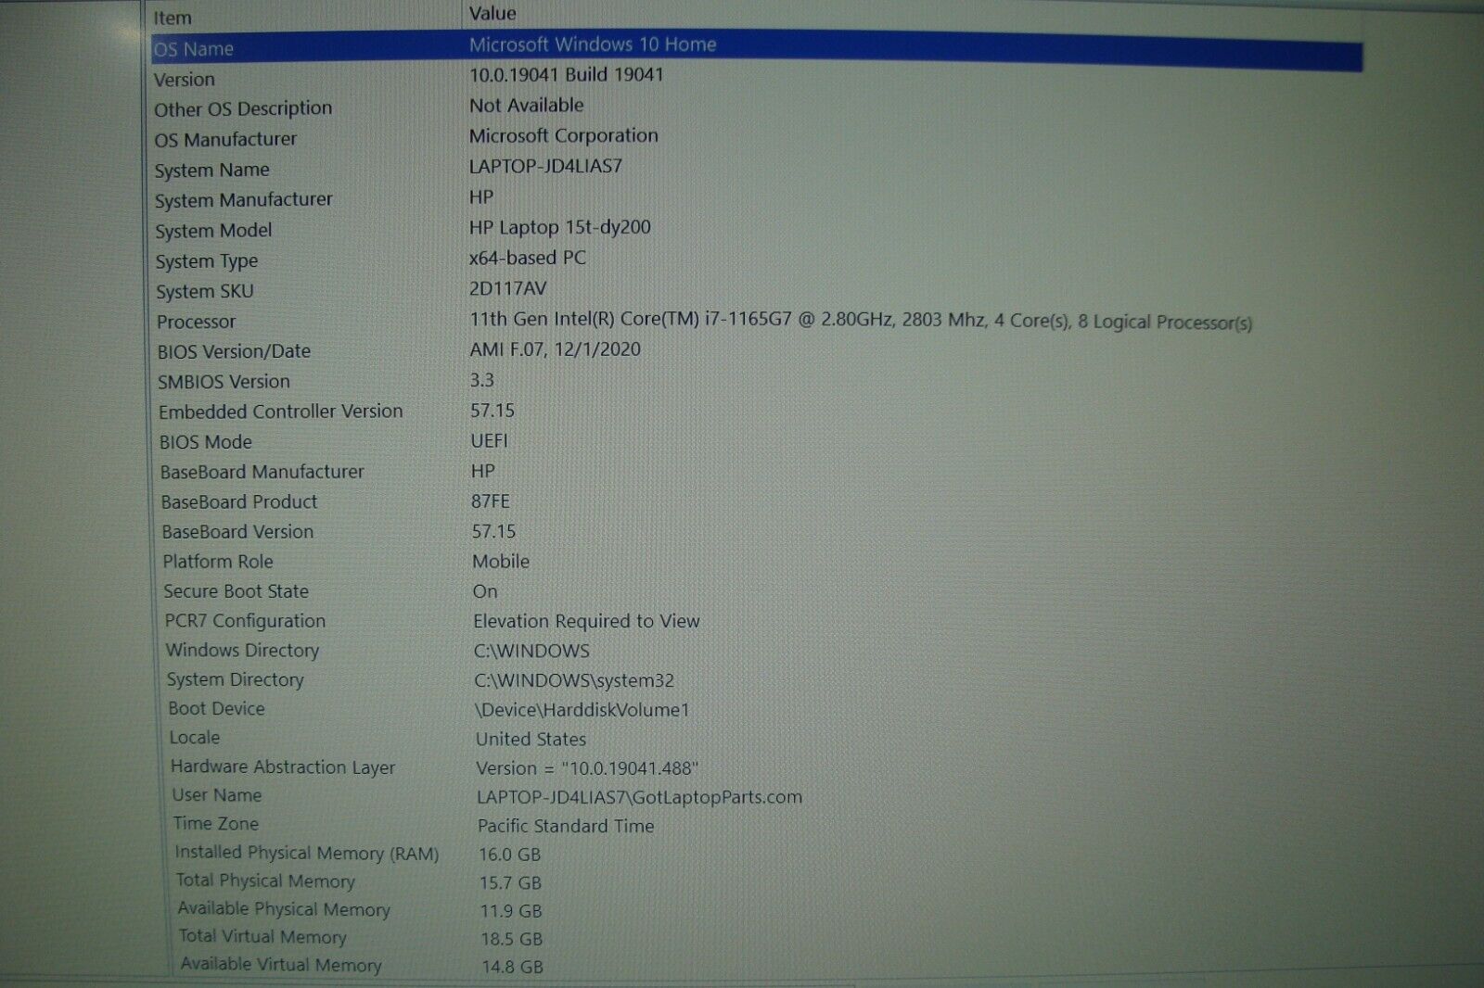Select the PCR7 Configuration row
1484x988 pixels.
246,621
